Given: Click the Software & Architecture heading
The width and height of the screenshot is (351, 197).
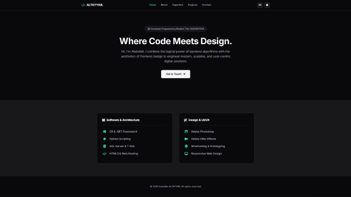Looking at the screenshot, I should coord(123,120).
